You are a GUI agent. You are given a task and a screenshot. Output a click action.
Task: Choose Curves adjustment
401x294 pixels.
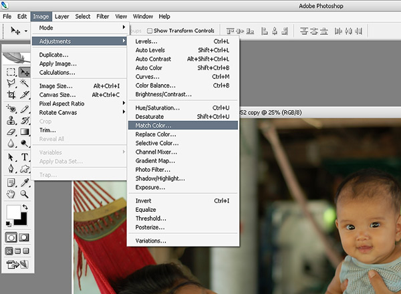[183, 77]
